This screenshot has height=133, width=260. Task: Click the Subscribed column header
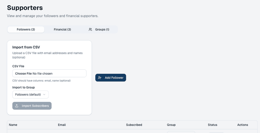134,125
